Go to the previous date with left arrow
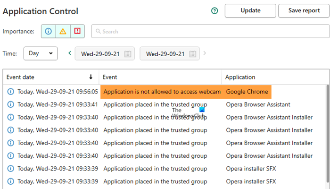 click(70, 53)
